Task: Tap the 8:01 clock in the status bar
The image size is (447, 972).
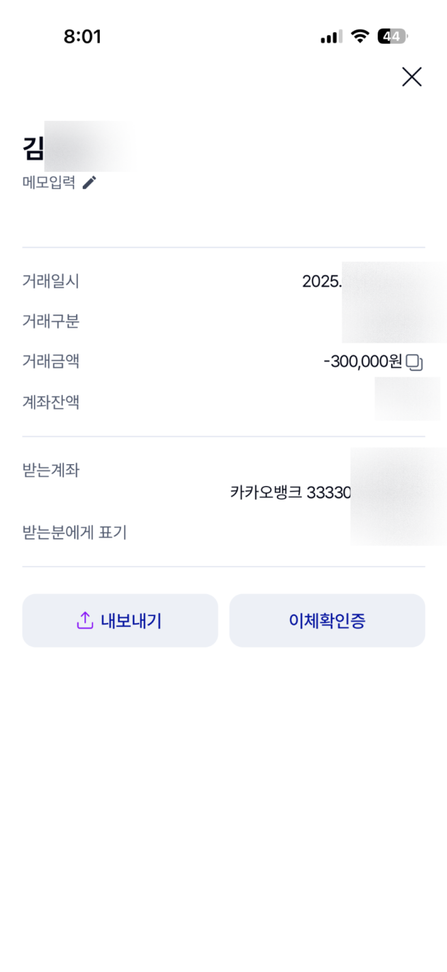Action: [82, 37]
